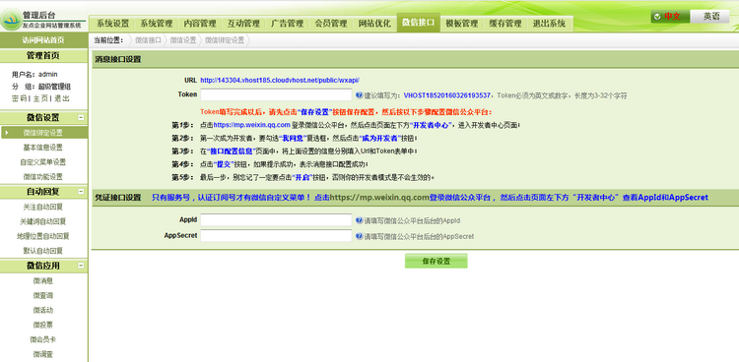Screen dimensions: 739x362
Task: Click the 退出 link under user info
Action: (62, 98)
